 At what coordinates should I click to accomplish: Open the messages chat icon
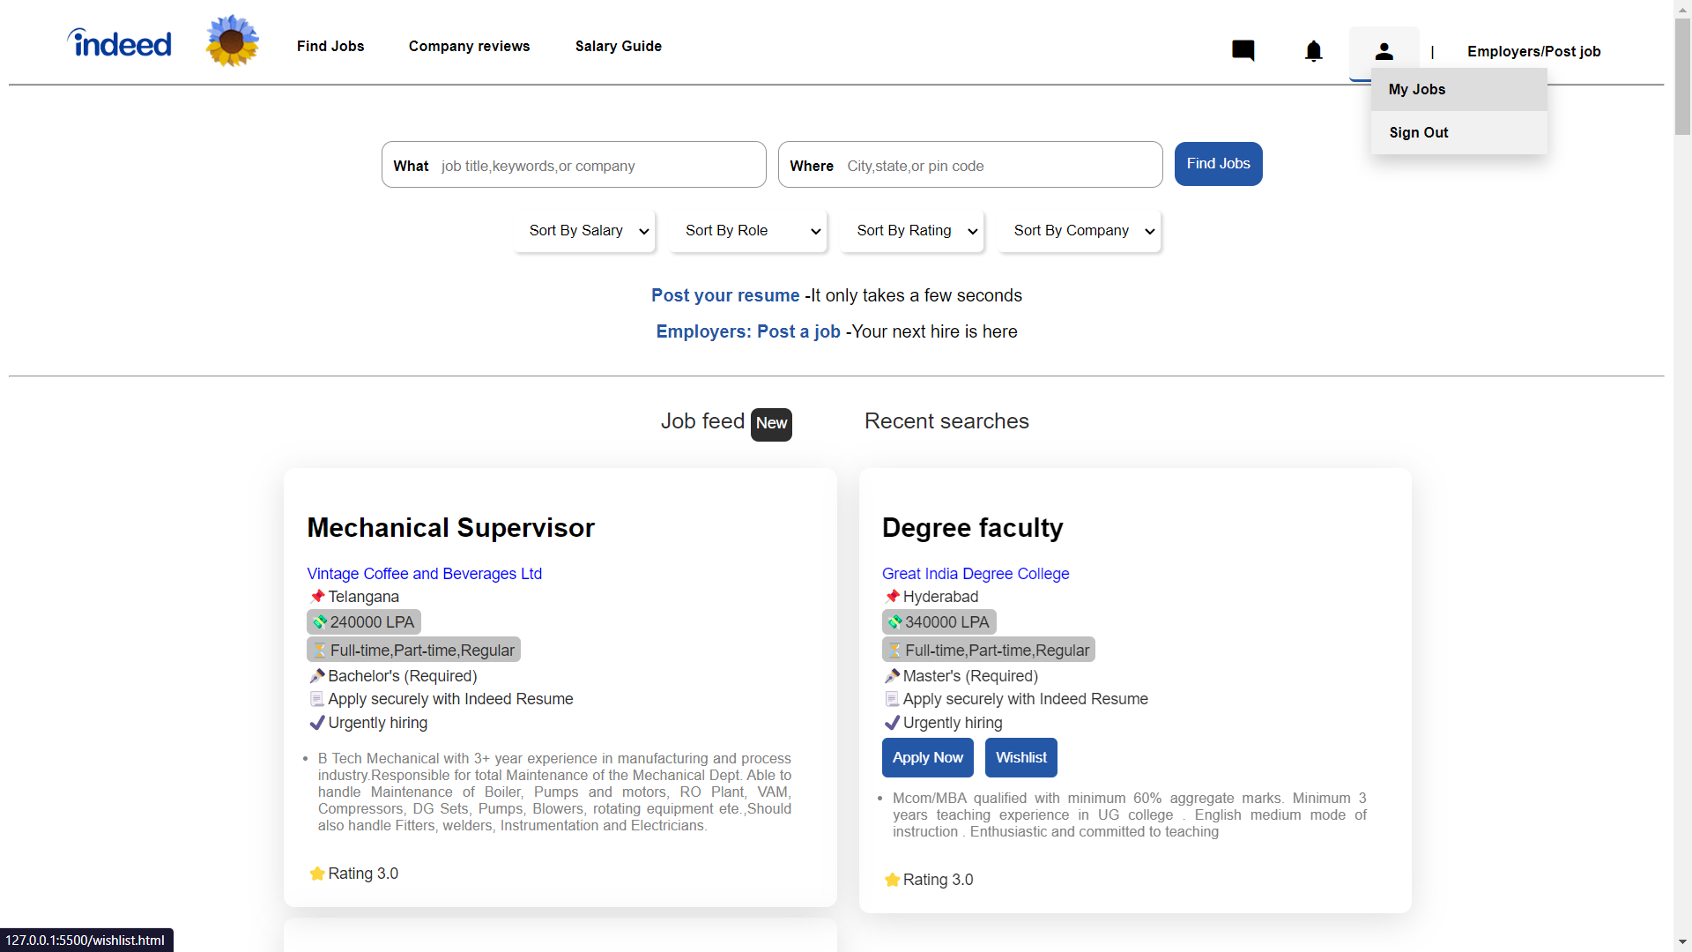1243,50
